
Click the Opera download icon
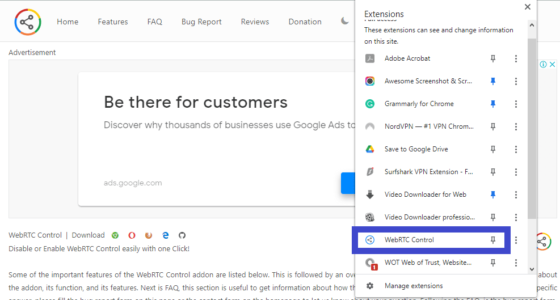132,235
